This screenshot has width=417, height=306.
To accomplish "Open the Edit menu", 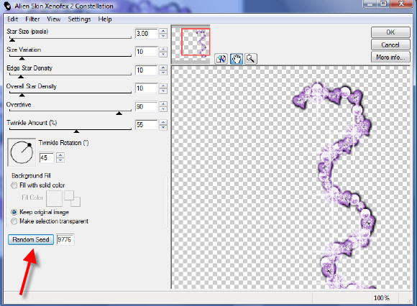I will click(x=12, y=19).
